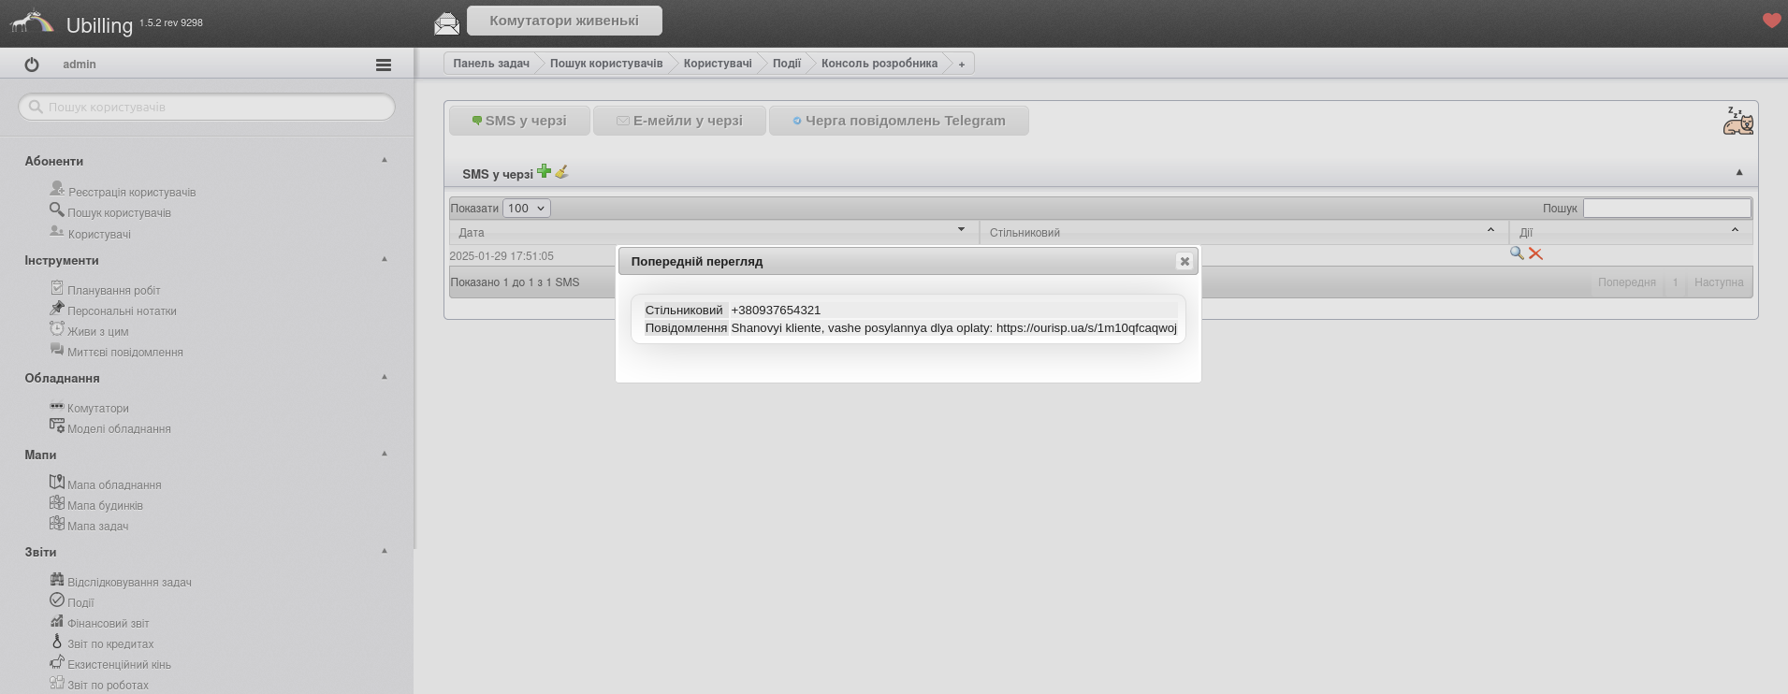The height and width of the screenshot is (694, 1788).
Task: Collapse the SMS у черзі panel arrow
Action: pyautogui.click(x=1739, y=172)
